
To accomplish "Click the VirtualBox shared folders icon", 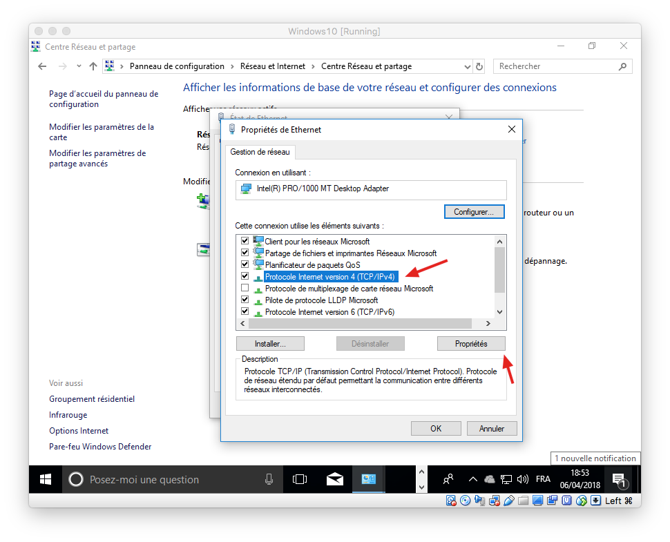I will click(x=524, y=501).
